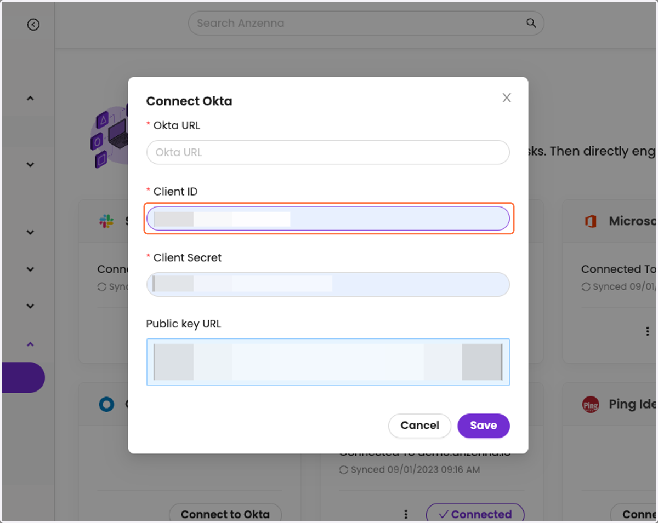Viewport: 658px width, 523px height.
Task: Click the Connect Okta dialog title
Action: [x=189, y=101]
